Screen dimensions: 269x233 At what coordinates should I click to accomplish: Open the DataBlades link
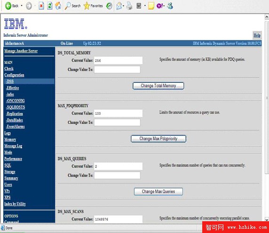pos(15,120)
